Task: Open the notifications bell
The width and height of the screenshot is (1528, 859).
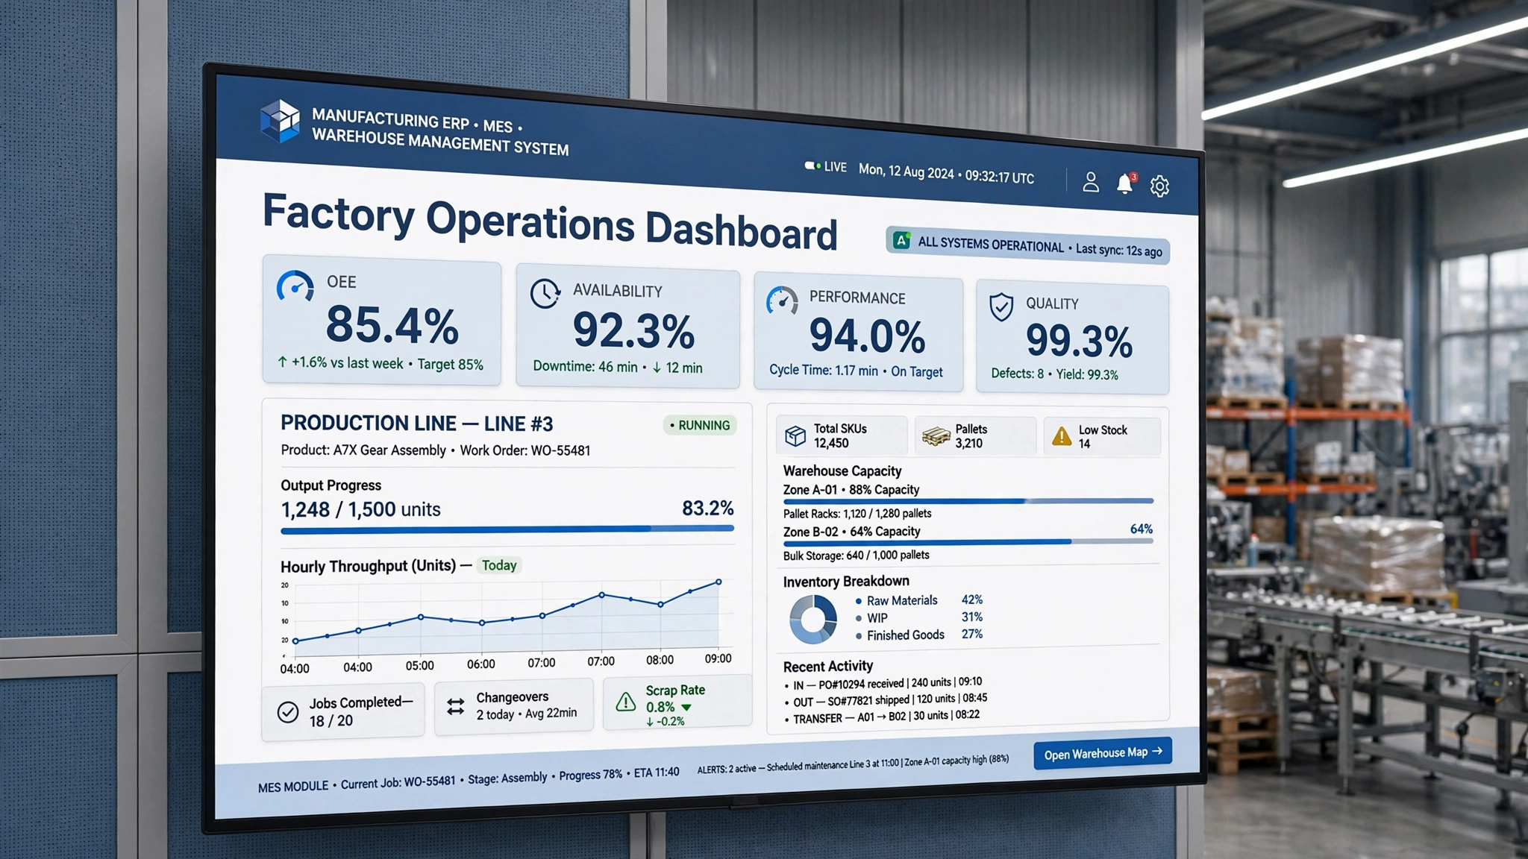Action: pyautogui.click(x=1124, y=183)
